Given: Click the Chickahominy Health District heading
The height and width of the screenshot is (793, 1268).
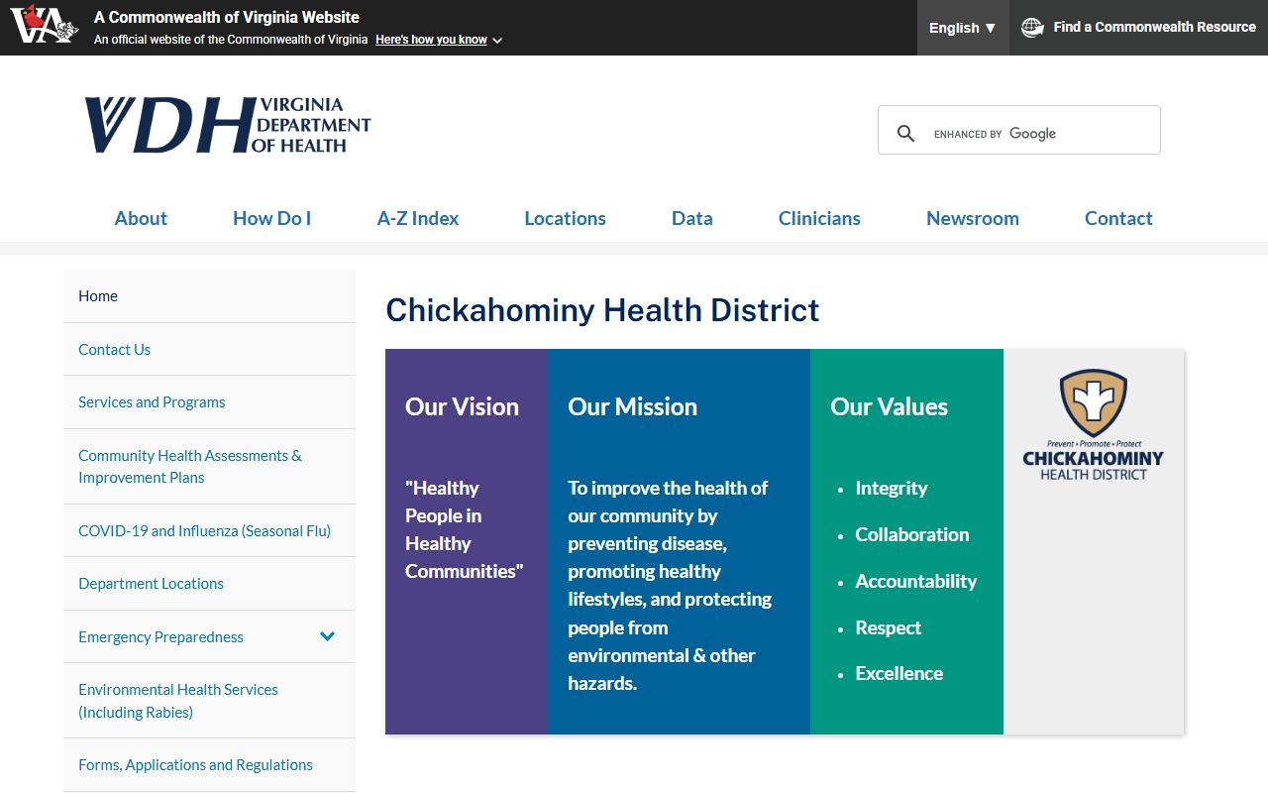Looking at the screenshot, I should [x=602, y=309].
